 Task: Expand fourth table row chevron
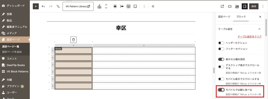[x=53, y=72]
